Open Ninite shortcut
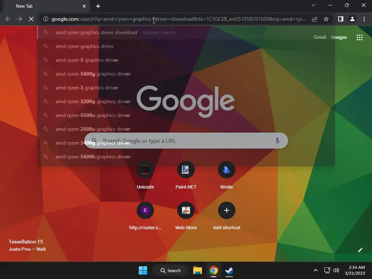The height and width of the screenshot is (279, 372). [x=227, y=175]
